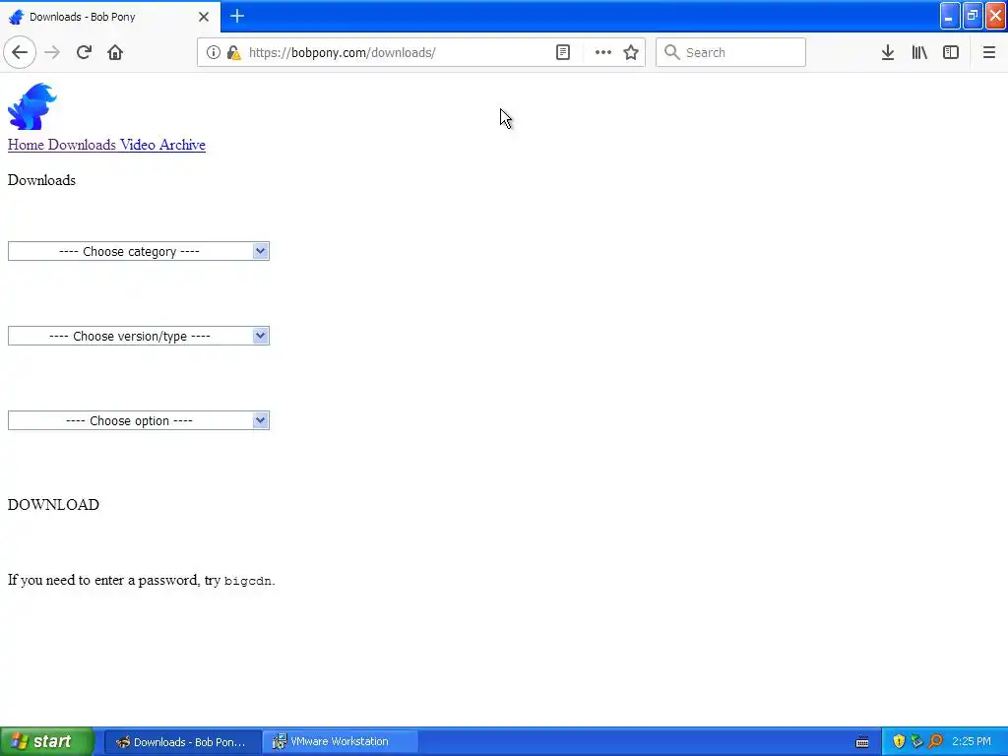Click the Search input box
The height and width of the screenshot is (756, 1008).
[730, 53]
